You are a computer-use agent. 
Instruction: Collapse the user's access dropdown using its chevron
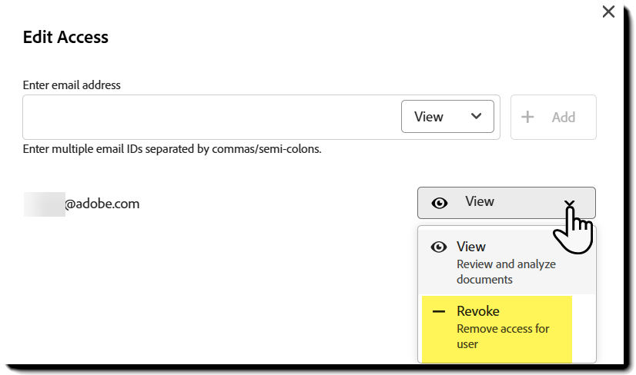(x=569, y=204)
